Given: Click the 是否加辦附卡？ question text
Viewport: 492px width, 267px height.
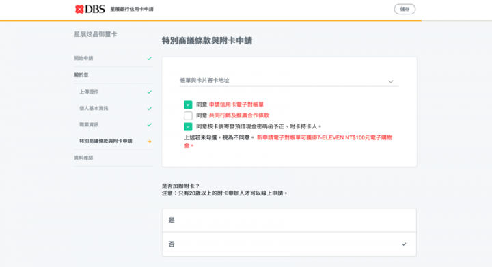Looking at the screenshot, I should point(180,186).
